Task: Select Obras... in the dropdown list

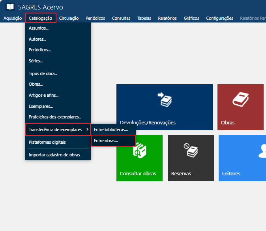Action: (58, 84)
